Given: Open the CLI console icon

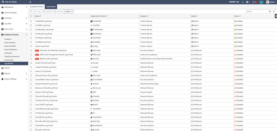Looking at the screenshot, I should pyautogui.click(x=243, y=2).
